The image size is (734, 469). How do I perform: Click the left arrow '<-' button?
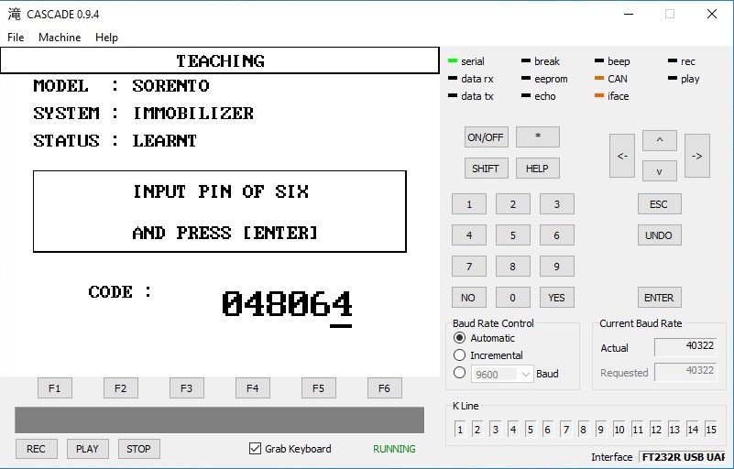pos(621,156)
